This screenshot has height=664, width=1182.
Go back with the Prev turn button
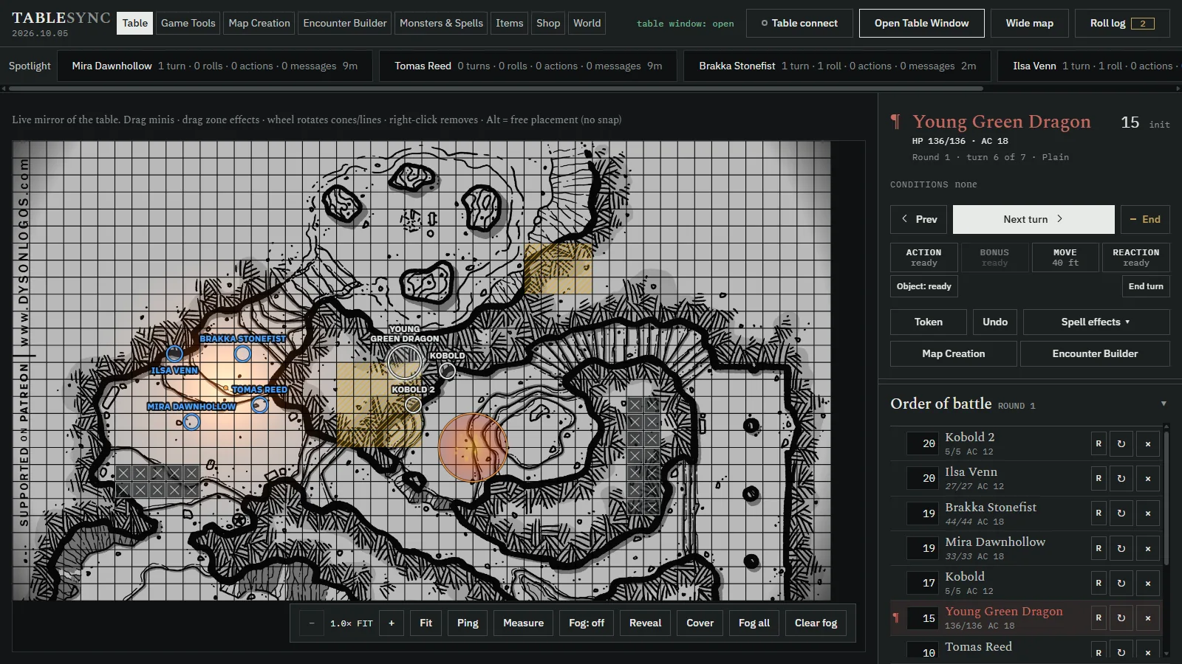coord(918,219)
